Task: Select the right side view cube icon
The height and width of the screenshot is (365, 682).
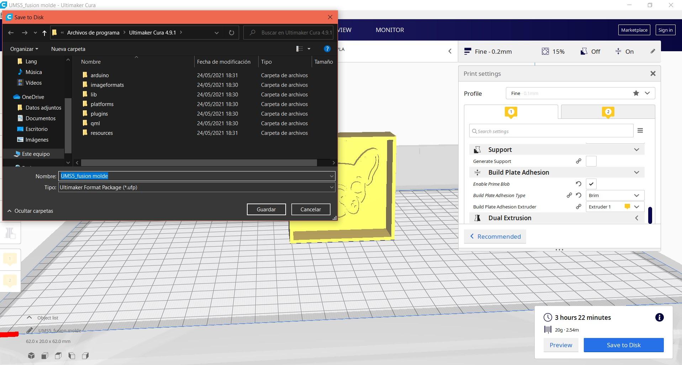Action: [x=85, y=355]
